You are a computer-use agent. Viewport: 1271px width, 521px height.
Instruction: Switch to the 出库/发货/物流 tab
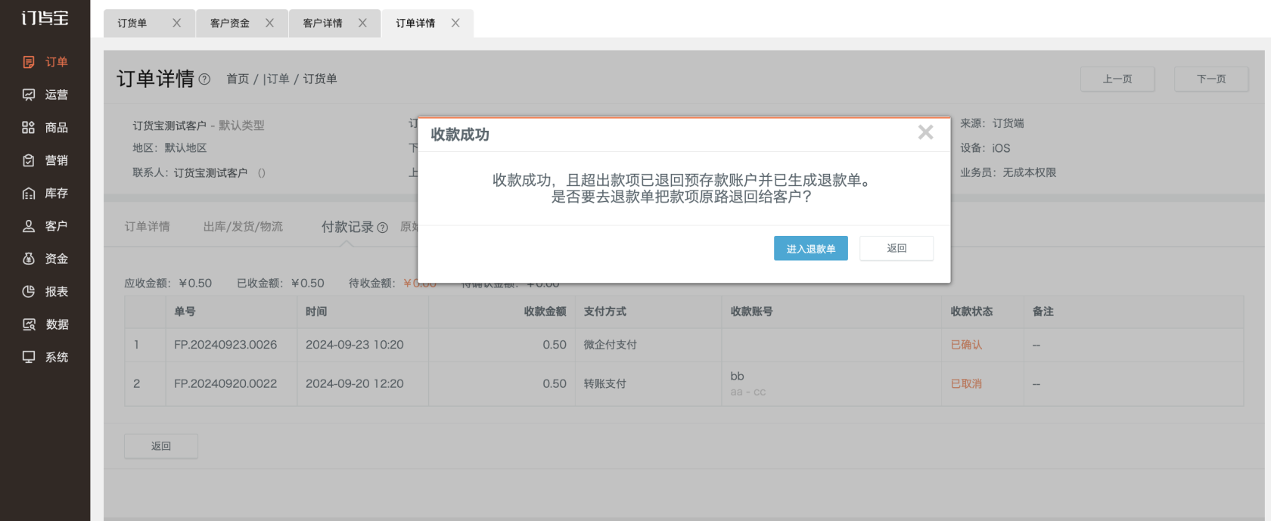coord(243,227)
